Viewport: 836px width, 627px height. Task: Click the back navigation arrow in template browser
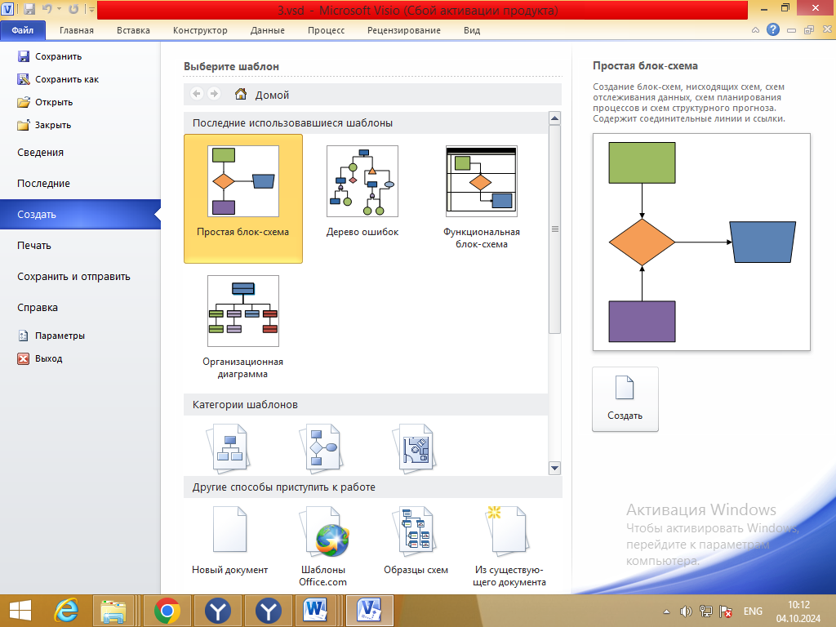[197, 94]
